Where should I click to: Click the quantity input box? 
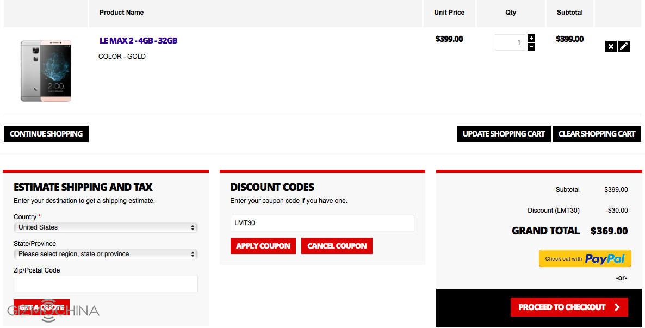click(x=510, y=42)
